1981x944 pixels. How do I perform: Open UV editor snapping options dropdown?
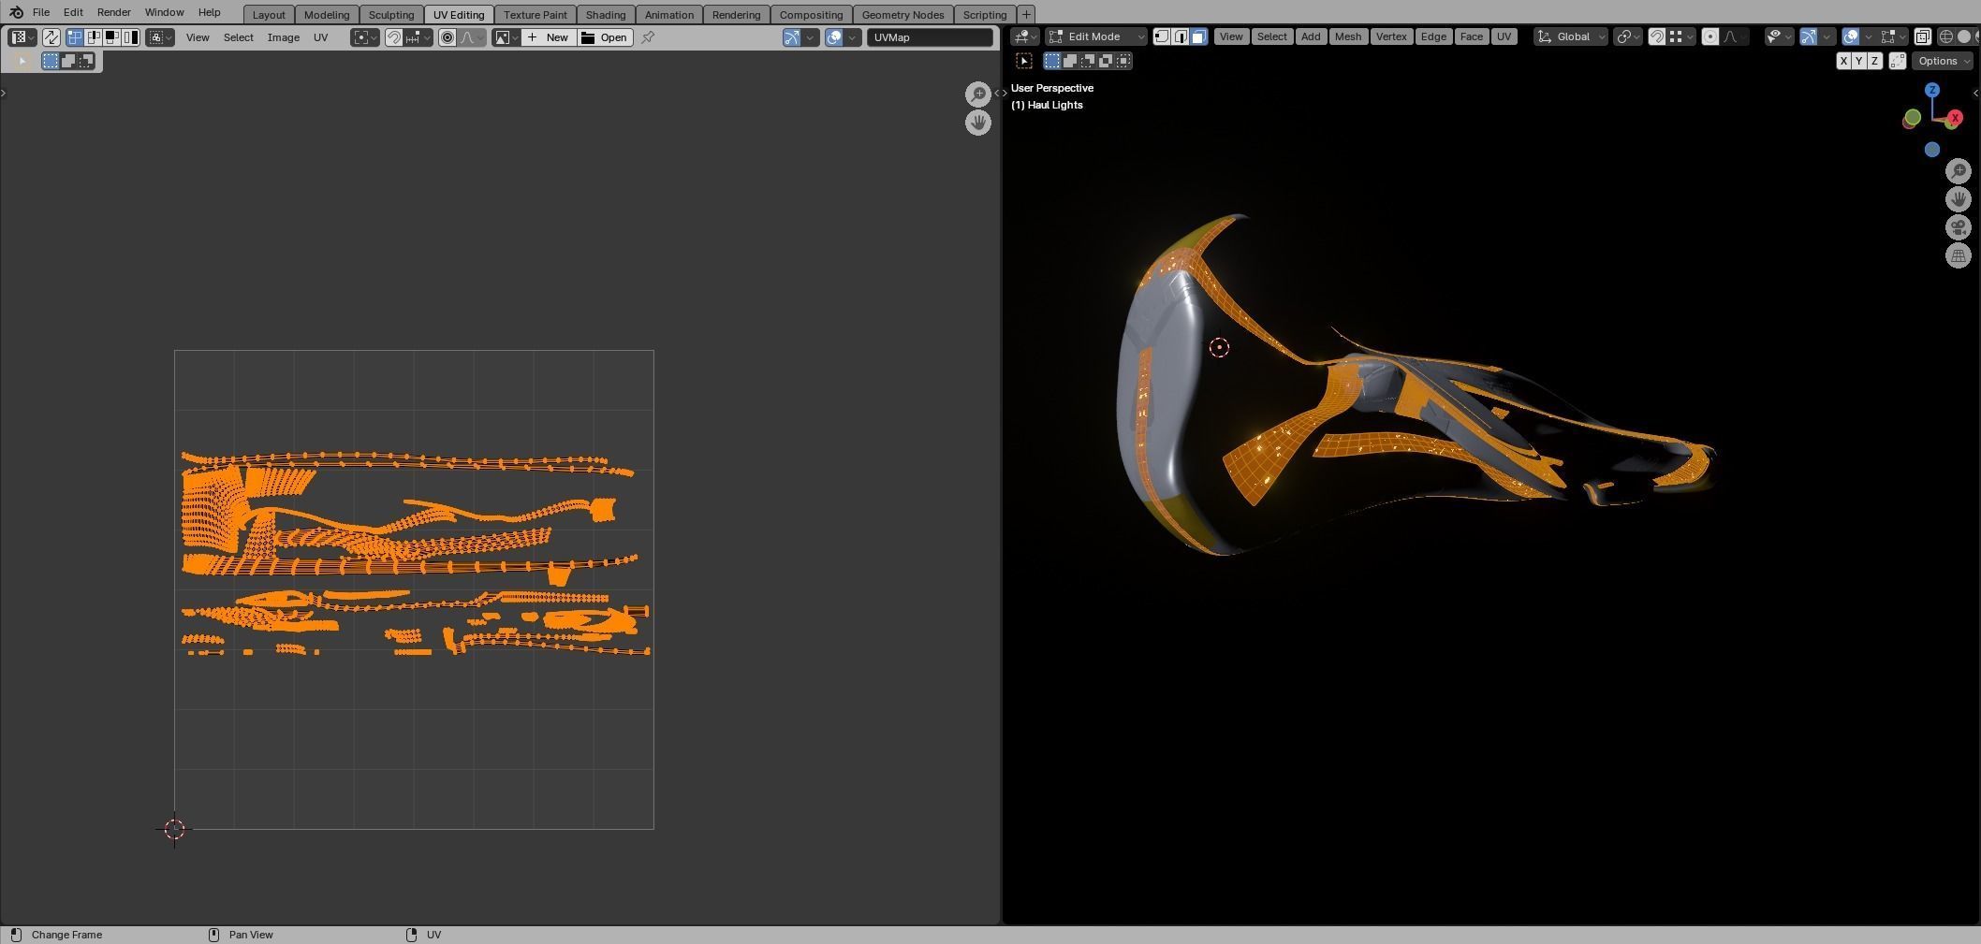pos(418,37)
